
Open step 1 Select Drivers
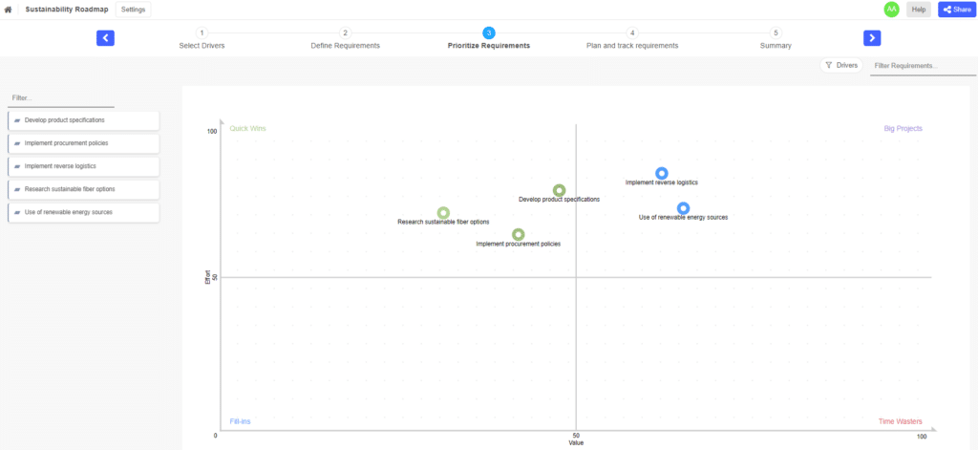[x=202, y=39]
